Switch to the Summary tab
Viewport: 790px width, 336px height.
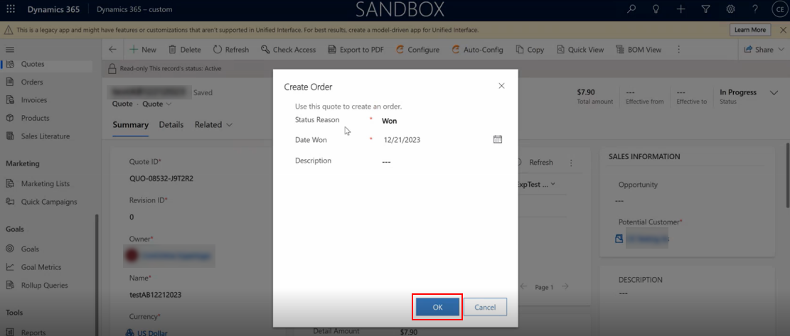pyautogui.click(x=131, y=125)
